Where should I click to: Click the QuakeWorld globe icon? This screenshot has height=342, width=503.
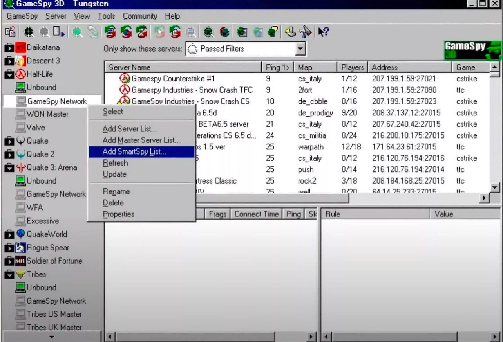(x=20, y=234)
